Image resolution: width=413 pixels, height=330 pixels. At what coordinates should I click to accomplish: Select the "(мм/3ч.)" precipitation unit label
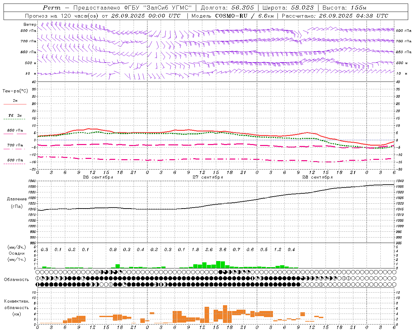point(17,247)
